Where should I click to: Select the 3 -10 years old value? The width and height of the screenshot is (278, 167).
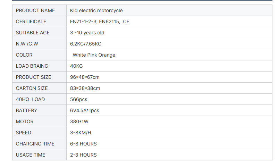[x=87, y=33]
